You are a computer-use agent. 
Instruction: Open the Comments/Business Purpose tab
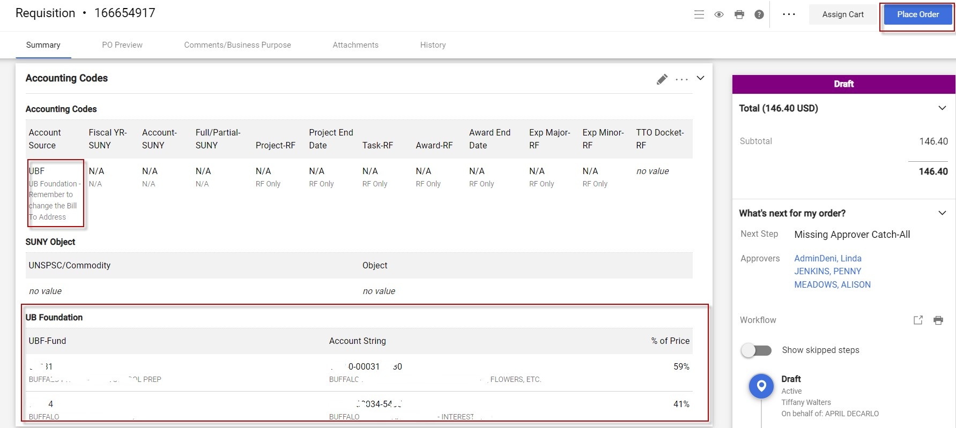tap(238, 45)
